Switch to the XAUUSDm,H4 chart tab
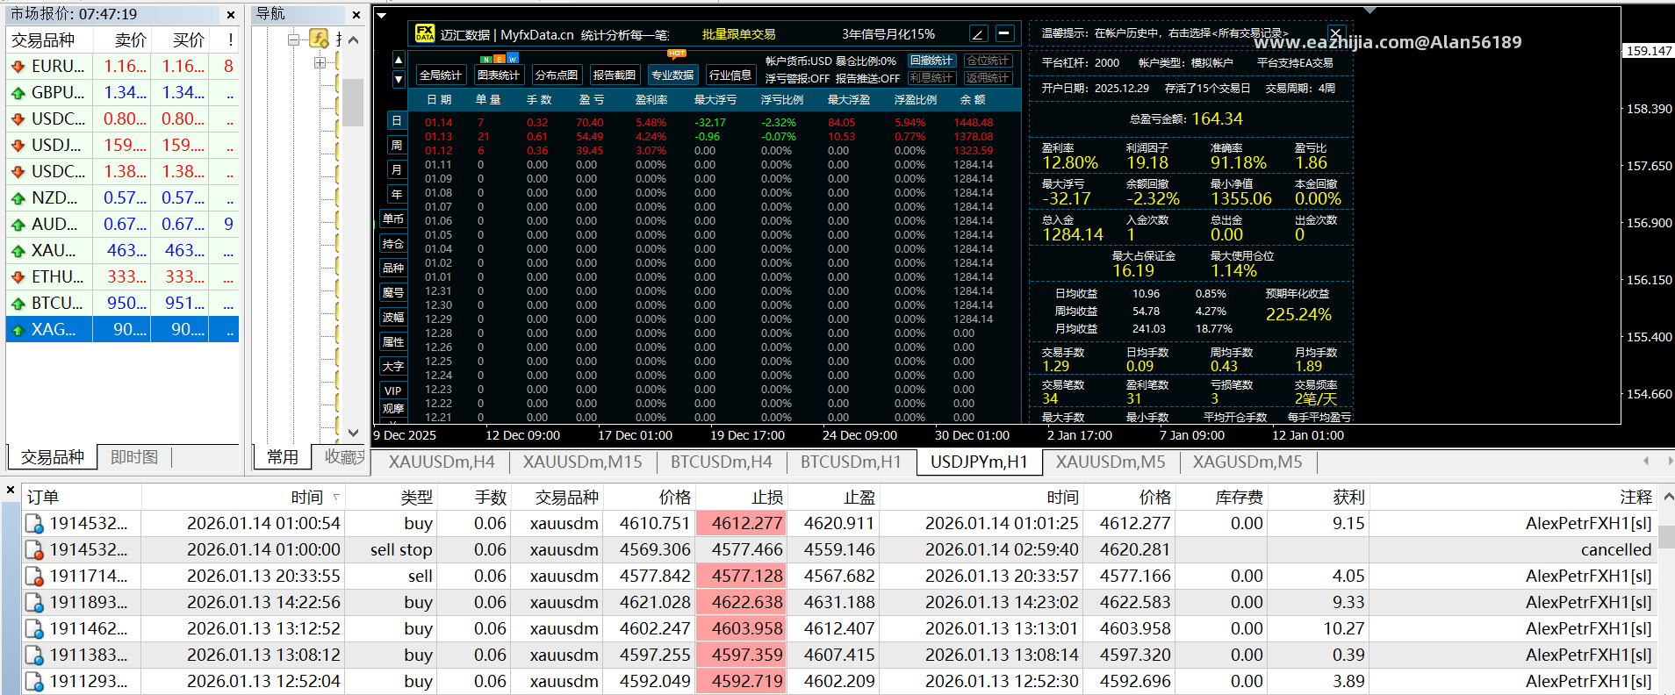Image resolution: width=1675 pixels, height=695 pixels. [x=442, y=462]
